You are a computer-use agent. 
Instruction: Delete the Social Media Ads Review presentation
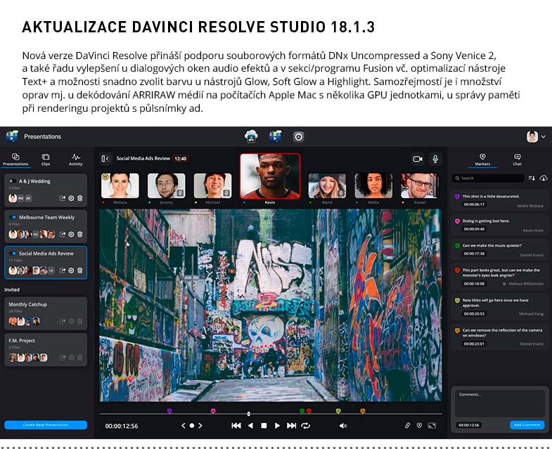(80, 271)
